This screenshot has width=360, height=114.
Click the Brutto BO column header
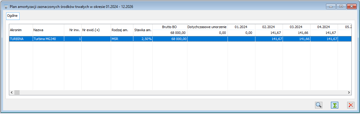170,27
